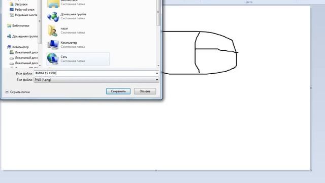Click the file list scroll-down arrow

pos(158,66)
